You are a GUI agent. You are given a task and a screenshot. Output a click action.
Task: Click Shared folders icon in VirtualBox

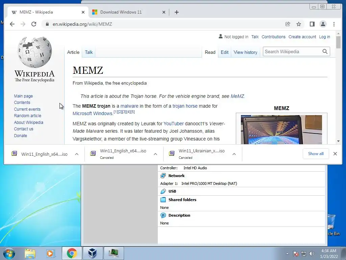pyautogui.click(x=163, y=200)
